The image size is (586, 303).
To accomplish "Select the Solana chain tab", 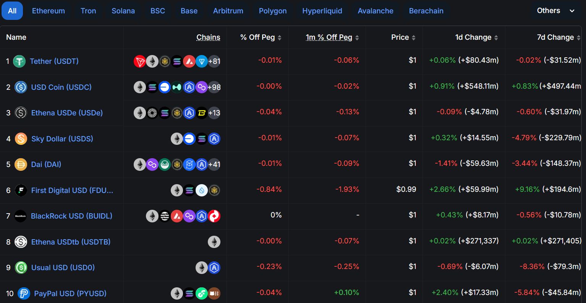I will pos(123,11).
